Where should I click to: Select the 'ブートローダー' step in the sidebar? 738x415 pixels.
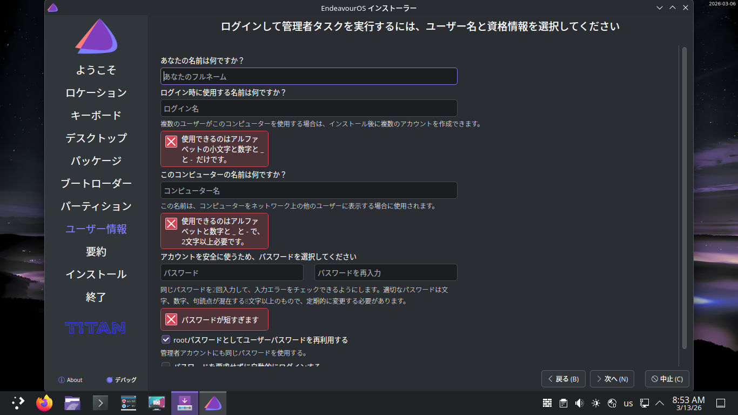click(96, 184)
